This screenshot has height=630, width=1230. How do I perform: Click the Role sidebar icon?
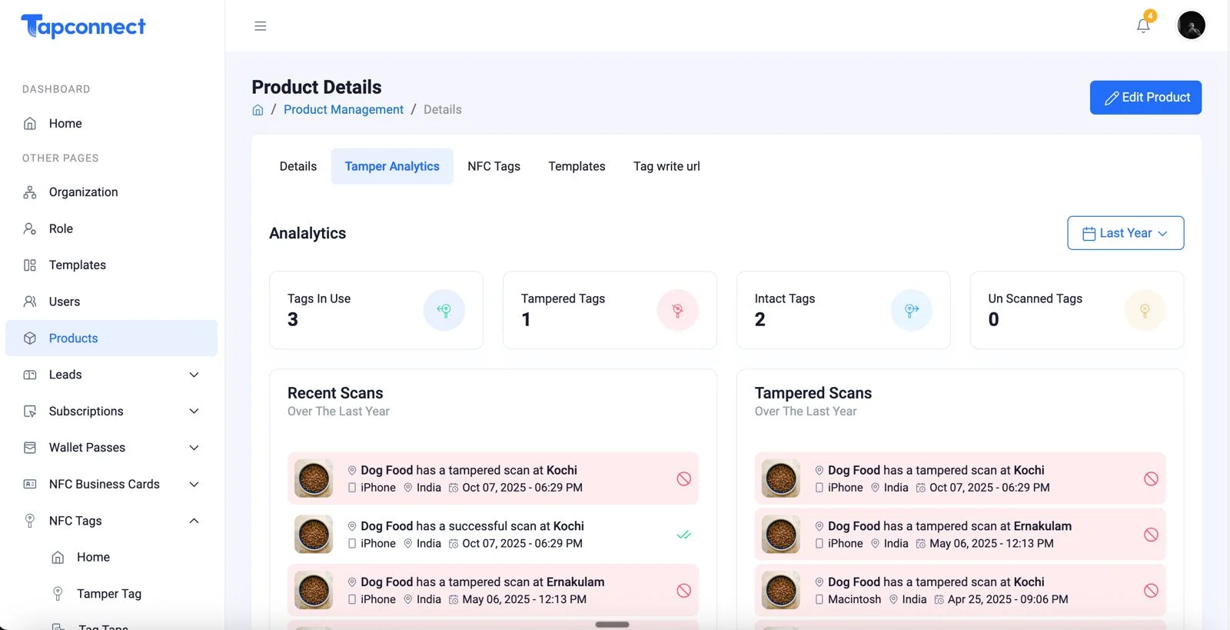[30, 228]
